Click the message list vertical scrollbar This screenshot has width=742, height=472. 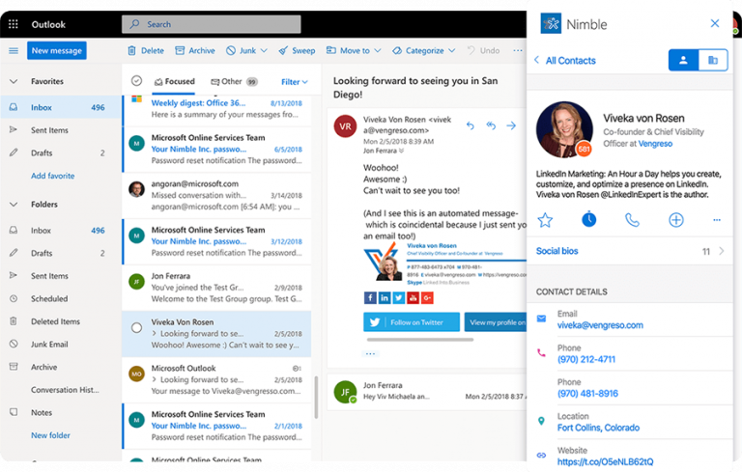[x=316, y=398]
